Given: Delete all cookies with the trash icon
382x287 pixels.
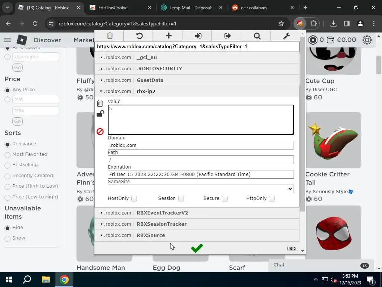Looking at the screenshot, I should pos(110,36).
